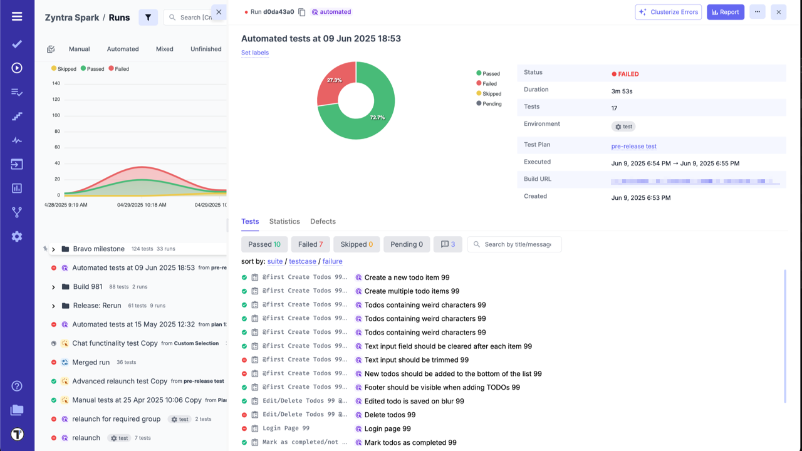Open Runs via the play circle sidebar icon

tap(17, 68)
